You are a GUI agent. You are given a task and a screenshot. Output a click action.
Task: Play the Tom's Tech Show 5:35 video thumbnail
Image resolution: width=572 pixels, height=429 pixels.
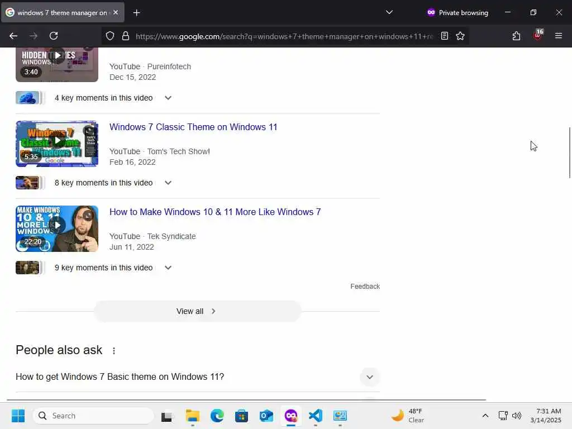click(57, 144)
